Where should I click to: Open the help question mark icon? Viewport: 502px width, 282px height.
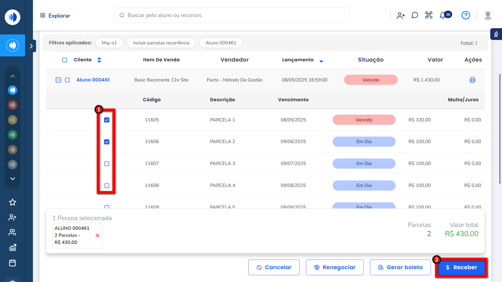click(466, 15)
